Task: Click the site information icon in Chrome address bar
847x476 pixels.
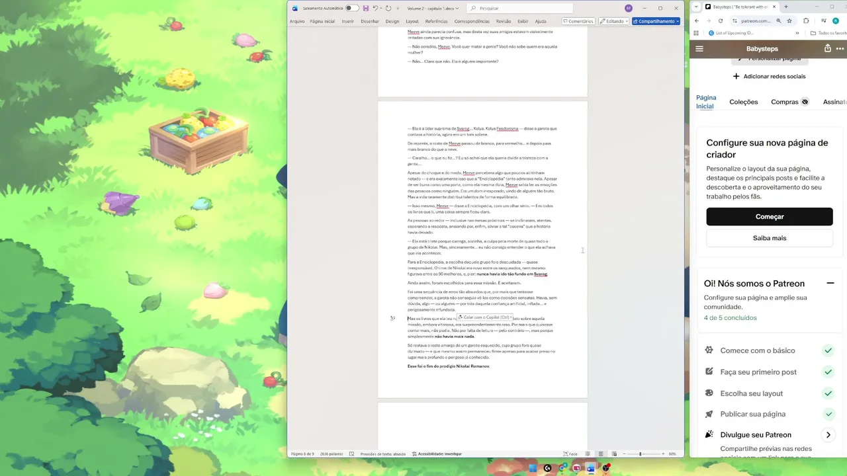Action: tap(735, 21)
